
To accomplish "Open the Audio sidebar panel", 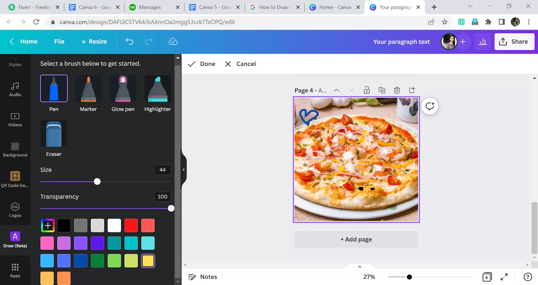I will pos(15,90).
